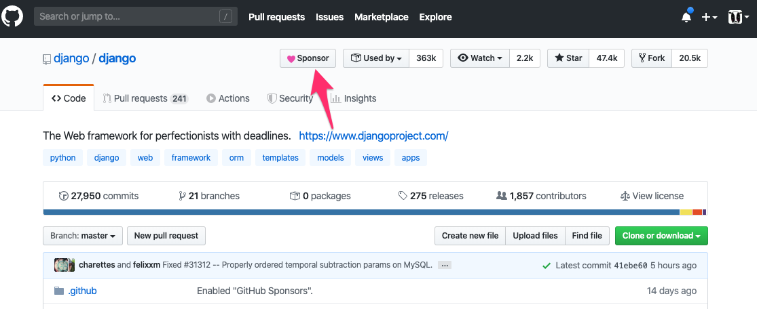Click the language color bar
757x309 pixels.
[x=375, y=212]
